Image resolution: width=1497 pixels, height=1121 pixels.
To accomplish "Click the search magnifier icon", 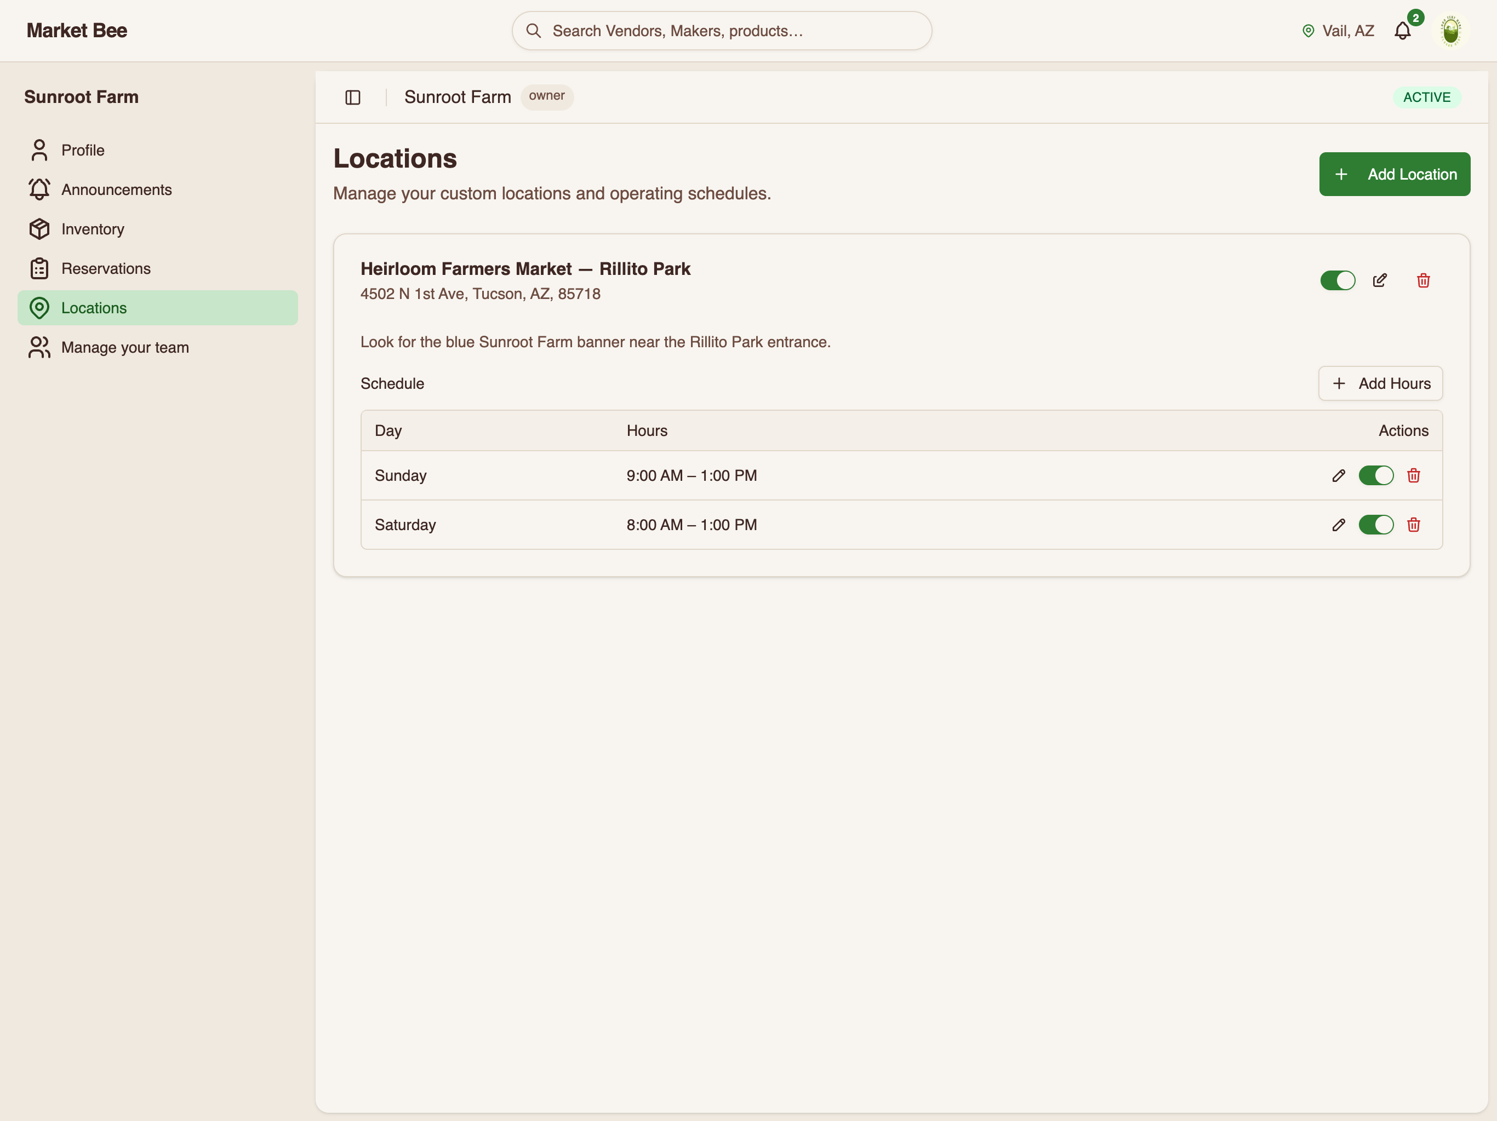I will click(533, 31).
